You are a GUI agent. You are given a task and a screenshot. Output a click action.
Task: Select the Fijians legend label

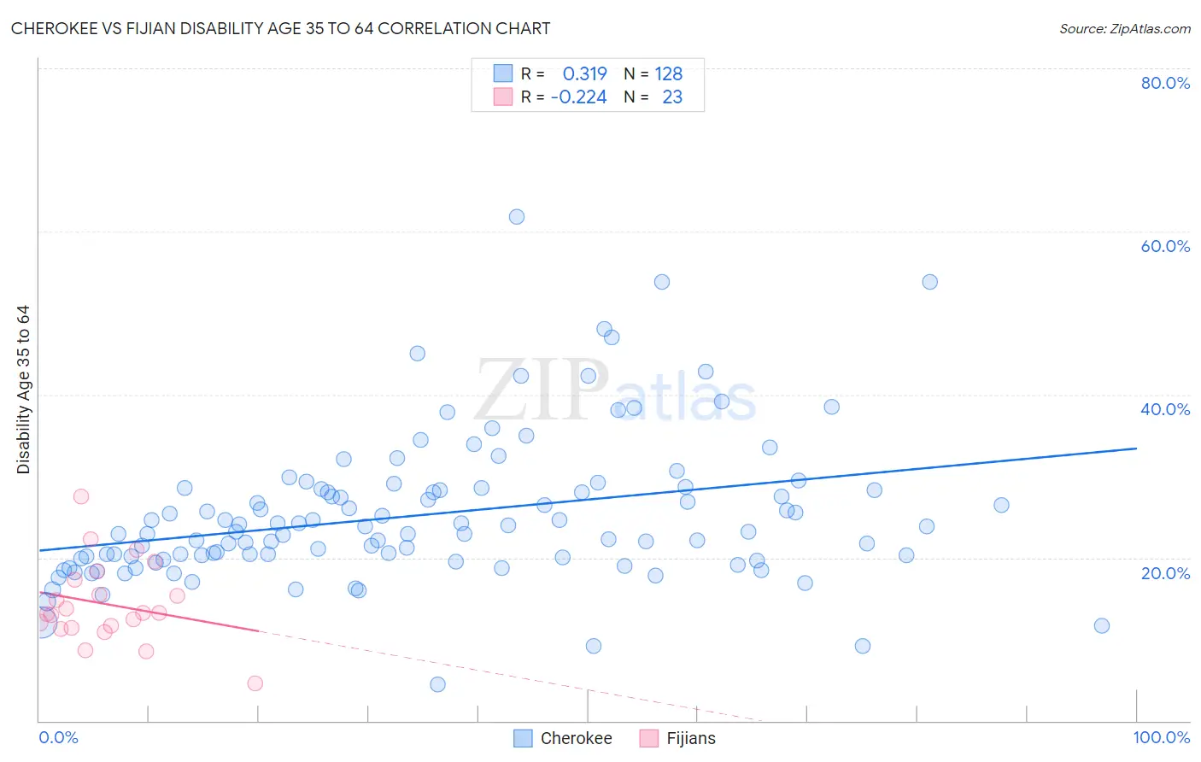tap(691, 738)
